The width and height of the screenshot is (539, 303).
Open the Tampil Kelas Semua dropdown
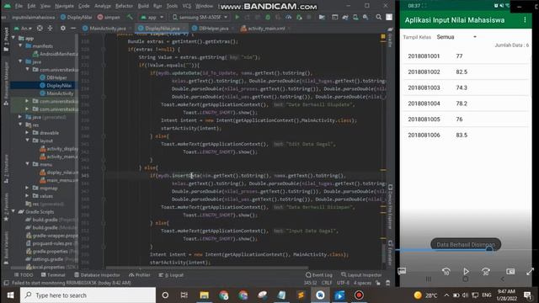[x=456, y=37]
